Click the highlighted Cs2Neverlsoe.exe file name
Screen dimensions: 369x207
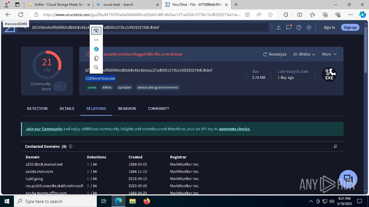pos(100,78)
